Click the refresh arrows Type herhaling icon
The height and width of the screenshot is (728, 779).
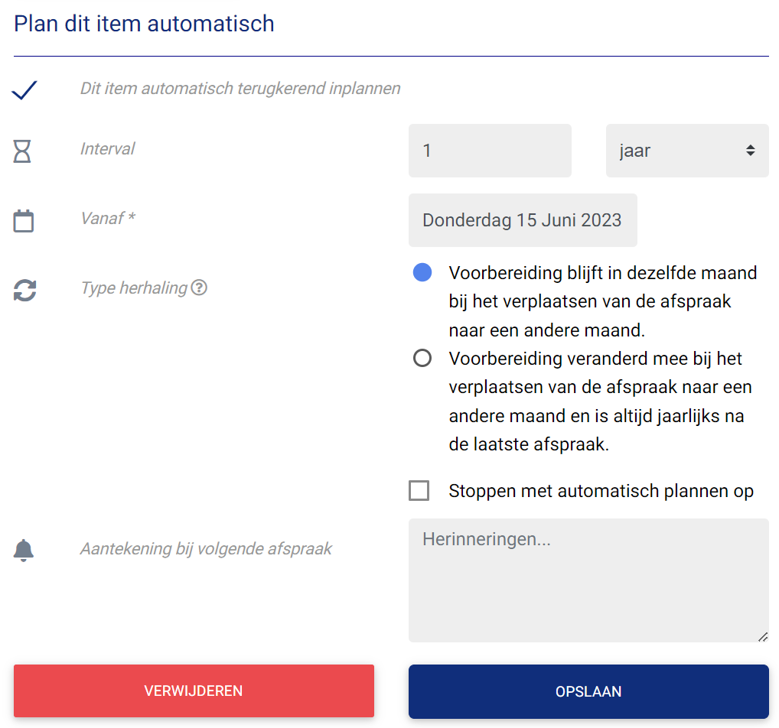[x=24, y=291]
